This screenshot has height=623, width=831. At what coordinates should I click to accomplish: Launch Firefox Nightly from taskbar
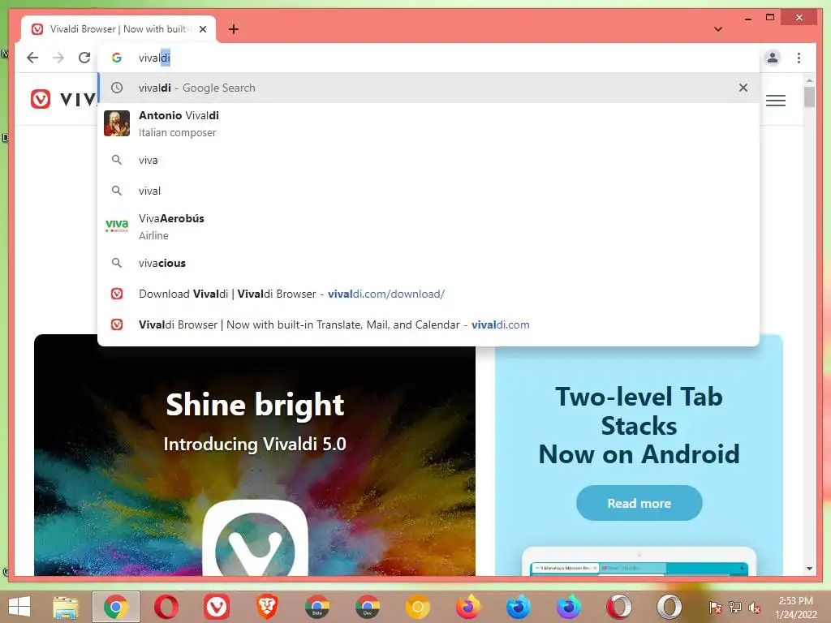pos(569,607)
